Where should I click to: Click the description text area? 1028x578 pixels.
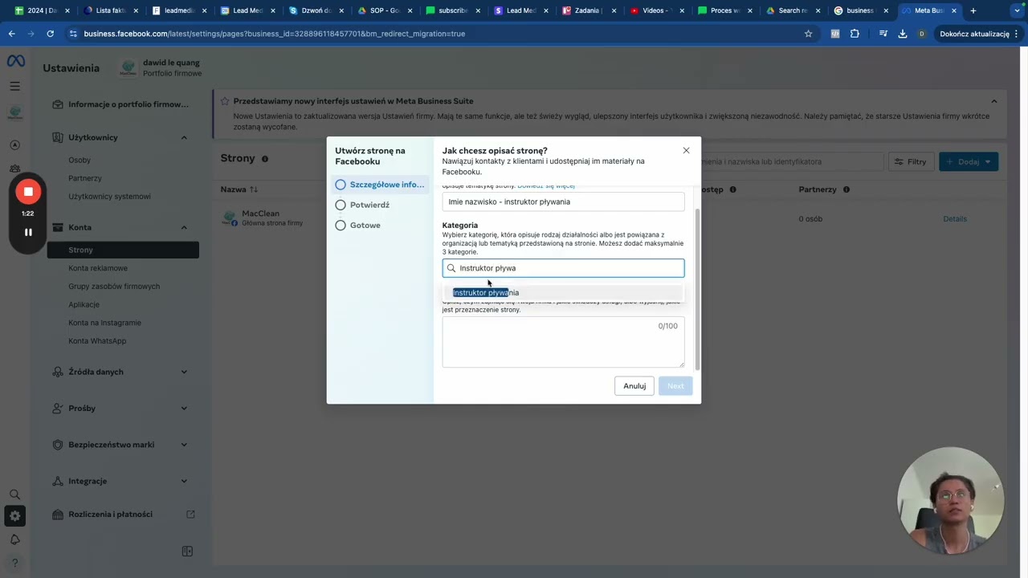(563, 342)
